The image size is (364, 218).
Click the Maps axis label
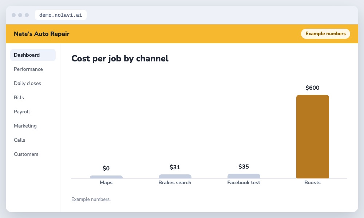(106, 182)
